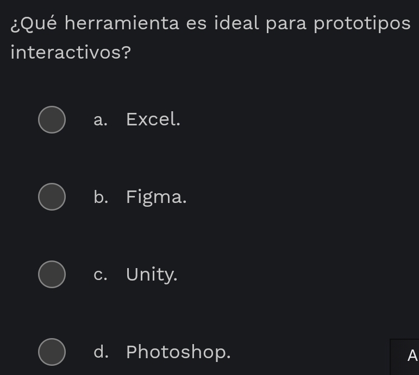This screenshot has width=419, height=375.
Task: Click the "a." option letter
Action: click(100, 119)
